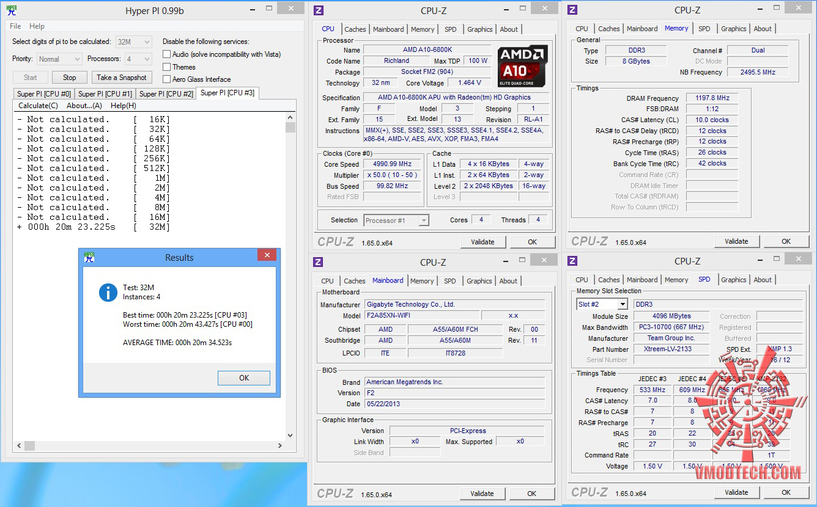Image resolution: width=817 pixels, height=507 pixels.
Task: Open the About tab in the CPU-Z window showing the Memory tab
Action: [763, 29]
